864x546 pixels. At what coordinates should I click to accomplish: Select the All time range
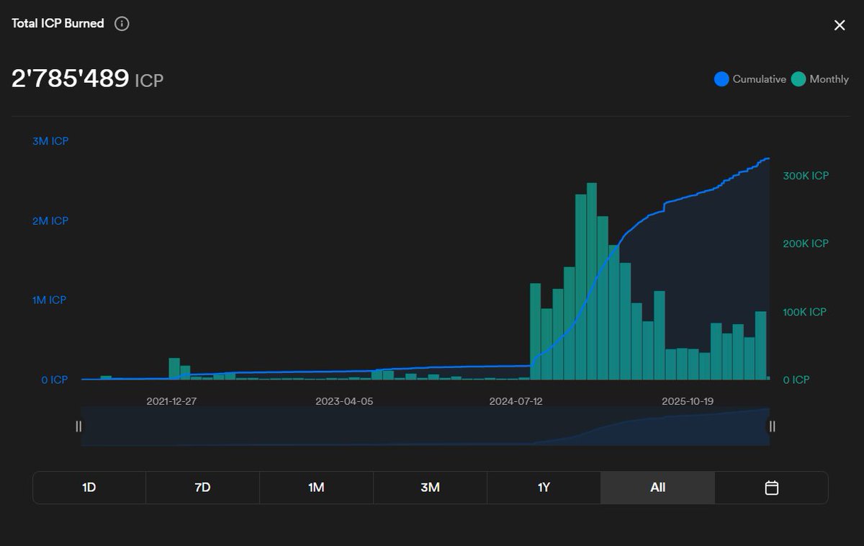pos(657,488)
